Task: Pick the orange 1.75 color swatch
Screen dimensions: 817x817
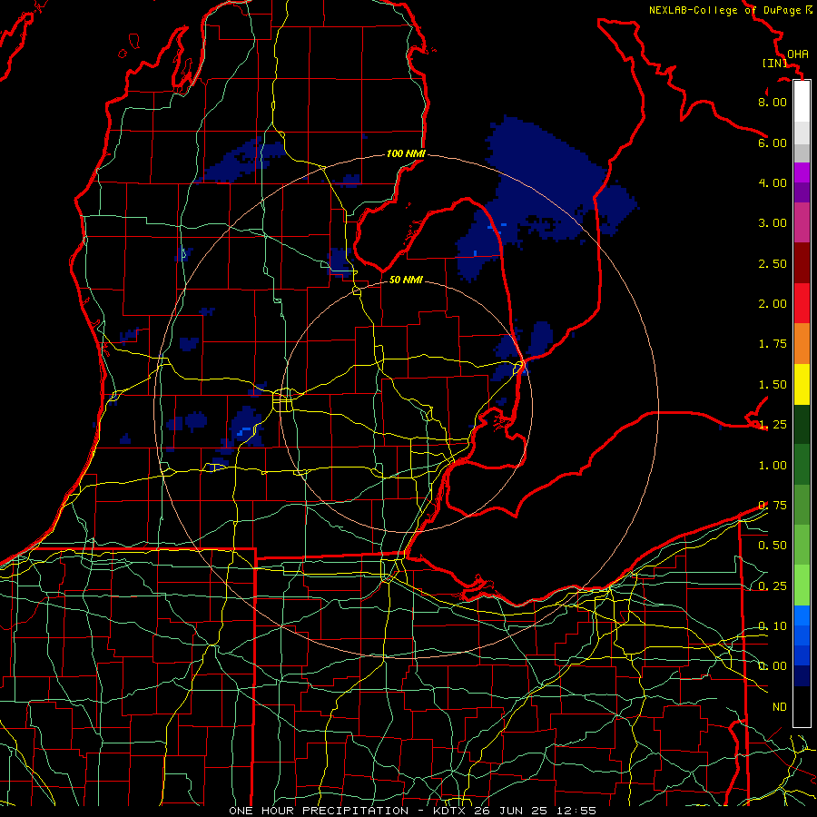Action: coord(802,344)
